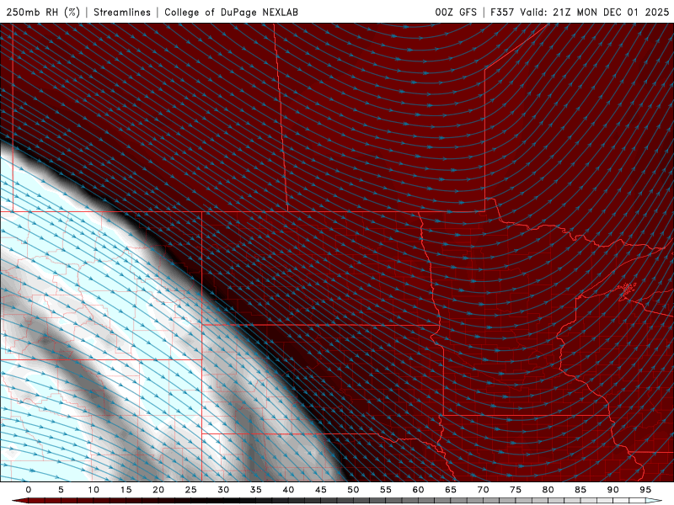Click the colorbar label '45'
Image resolution: width=674 pixels, height=505 pixels.
click(x=321, y=490)
